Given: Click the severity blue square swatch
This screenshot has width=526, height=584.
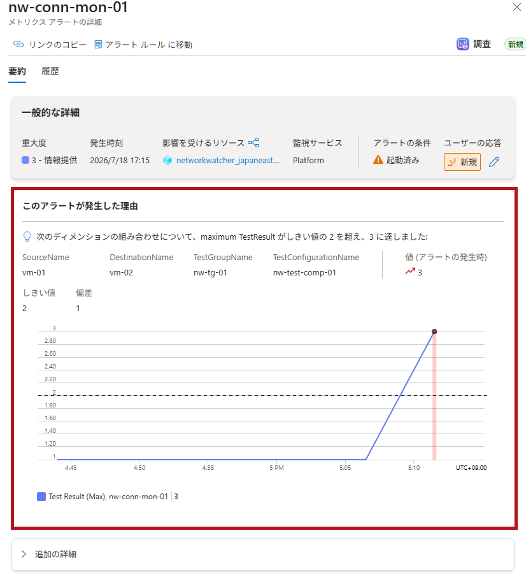Looking at the screenshot, I should [x=25, y=160].
